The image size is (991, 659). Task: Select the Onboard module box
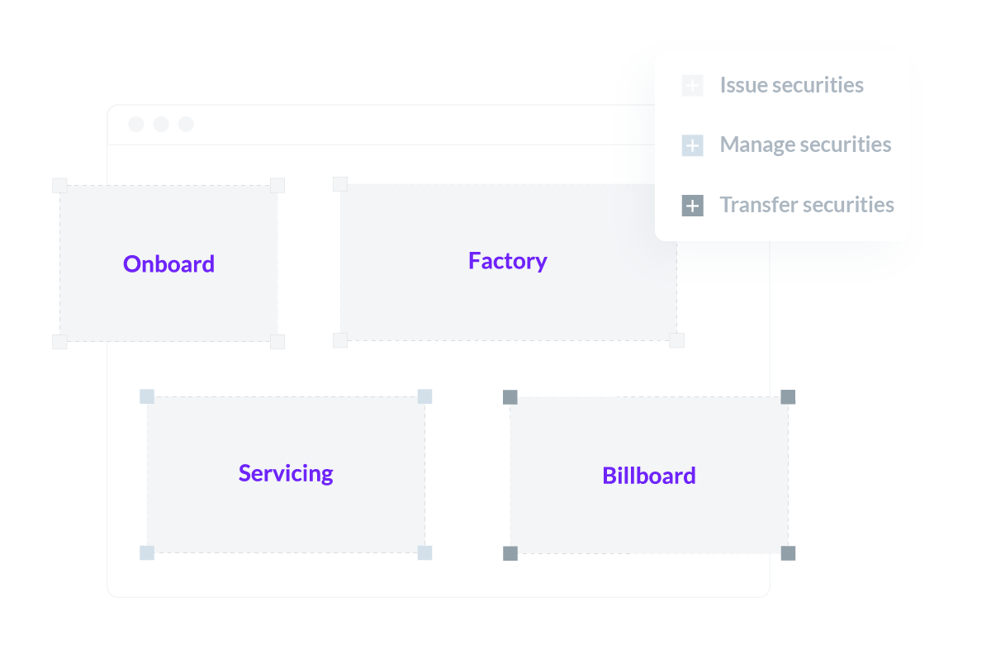coord(168,263)
